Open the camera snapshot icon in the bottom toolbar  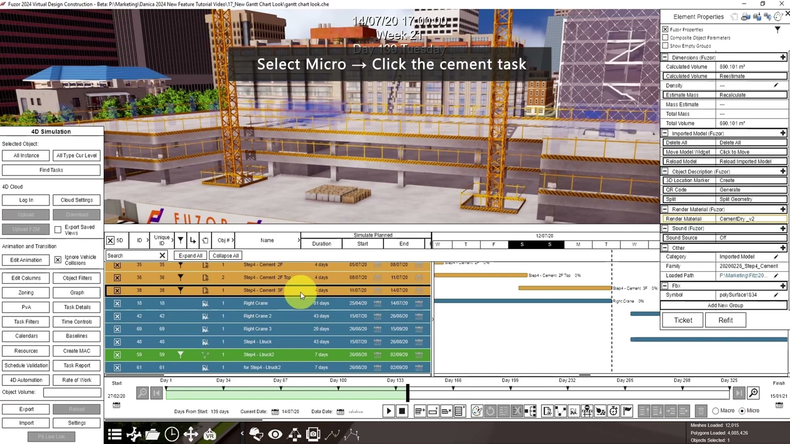[x=313, y=434]
